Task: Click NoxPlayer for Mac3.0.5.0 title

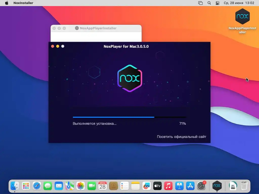Action: pyautogui.click(x=126, y=46)
